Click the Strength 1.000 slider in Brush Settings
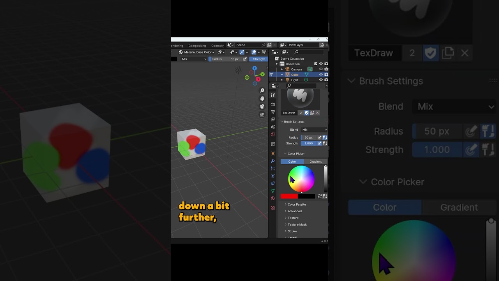The height and width of the screenshot is (281, 499). pyautogui.click(x=309, y=143)
